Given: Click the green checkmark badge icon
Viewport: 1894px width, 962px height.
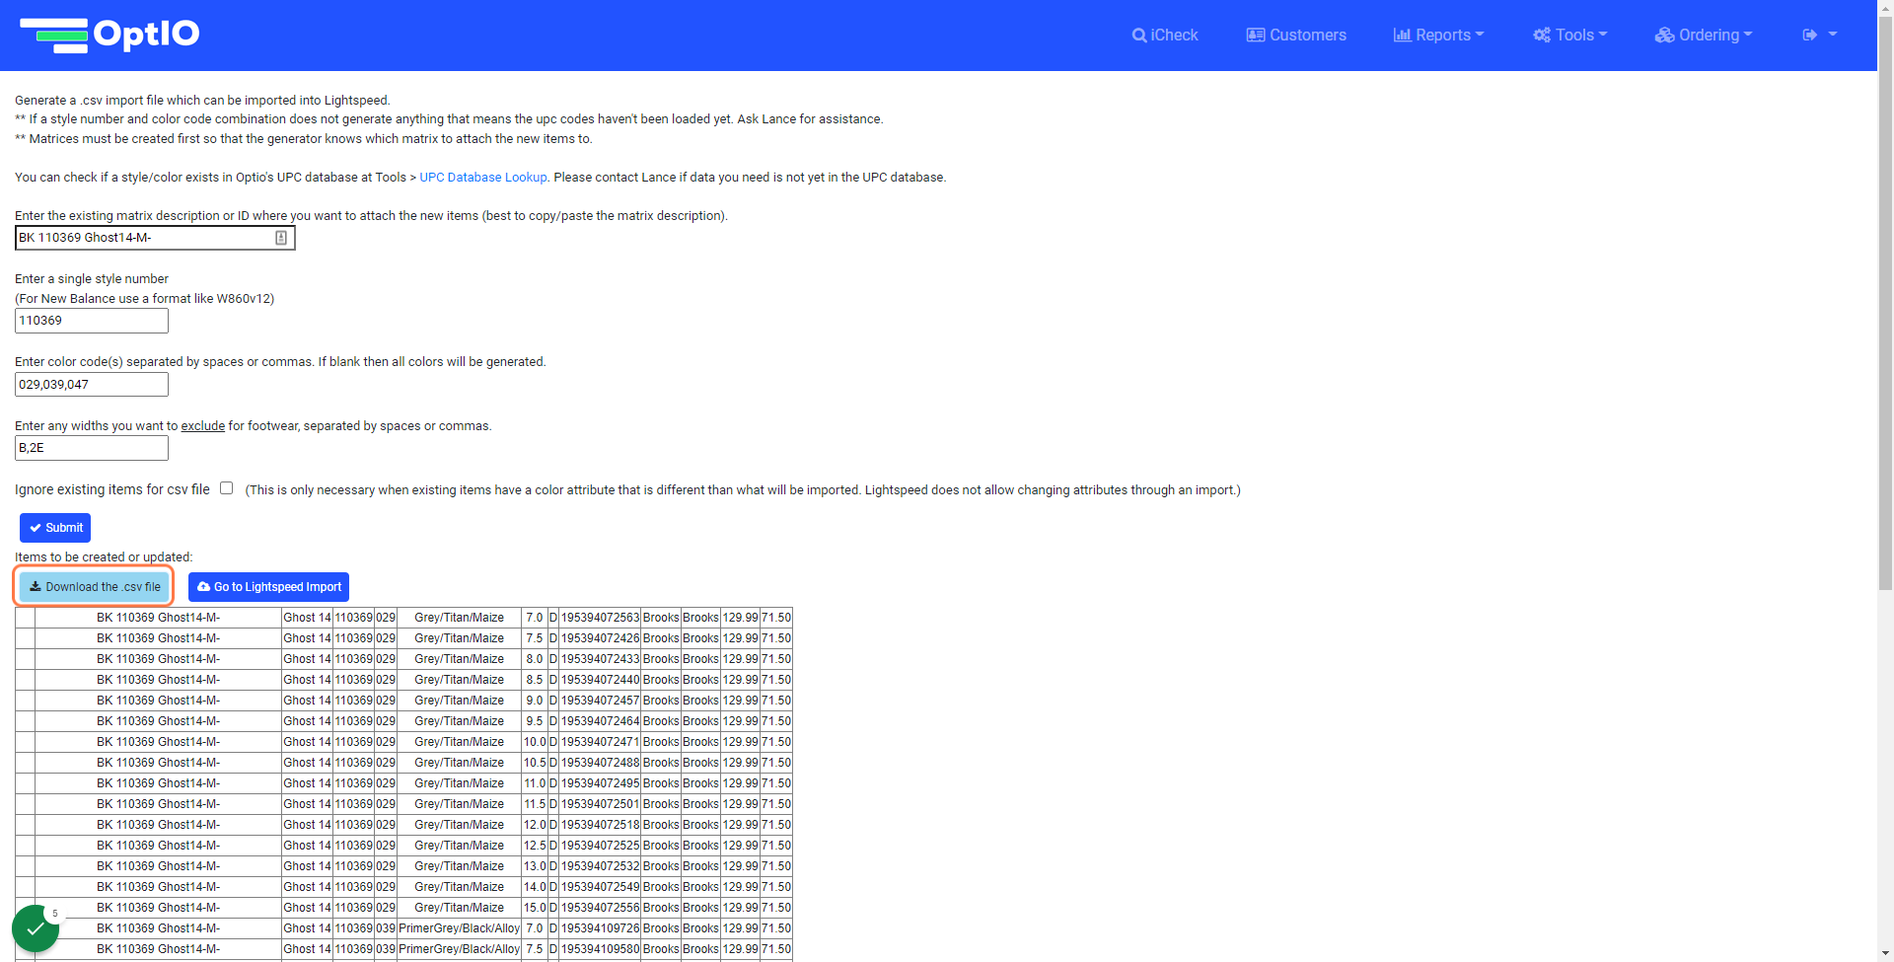Looking at the screenshot, I should tap(36, 928).
